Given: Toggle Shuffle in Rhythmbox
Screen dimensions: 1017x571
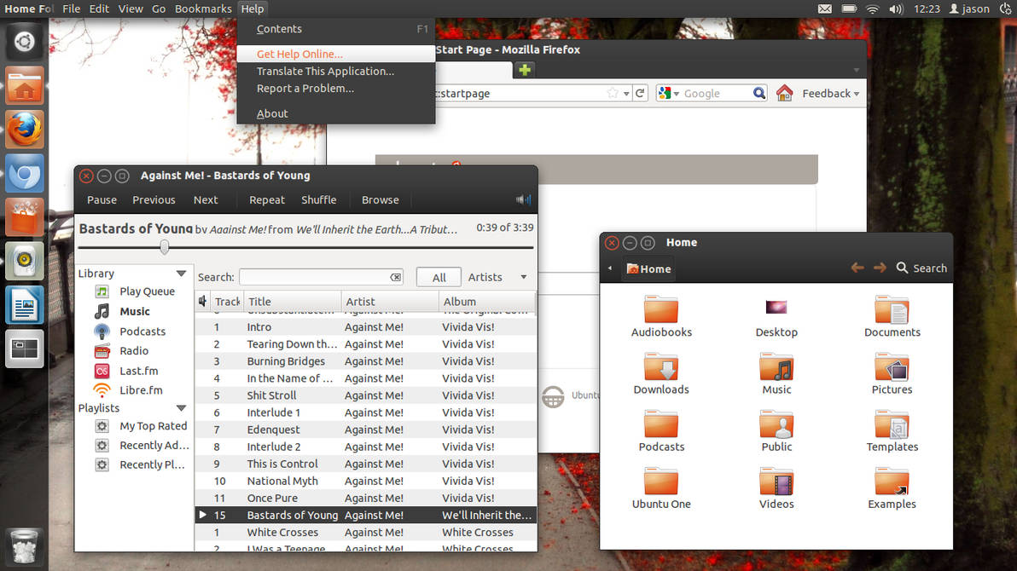Looking at the screenshot, I should pos(318,199).
